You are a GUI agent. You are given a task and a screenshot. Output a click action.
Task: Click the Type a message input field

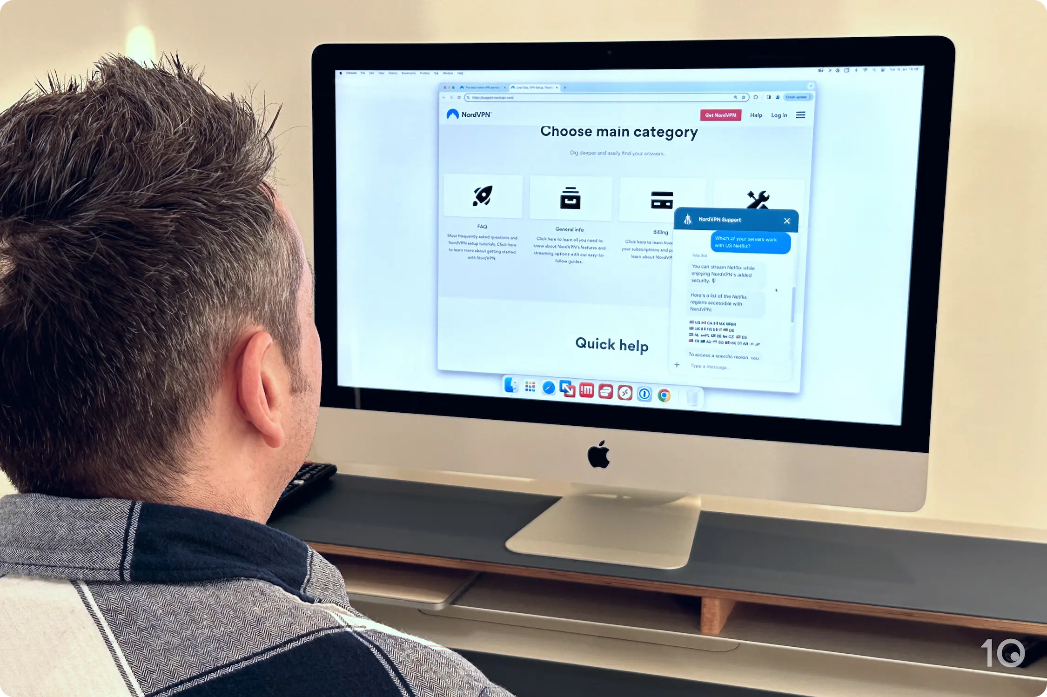coord(734,366)
